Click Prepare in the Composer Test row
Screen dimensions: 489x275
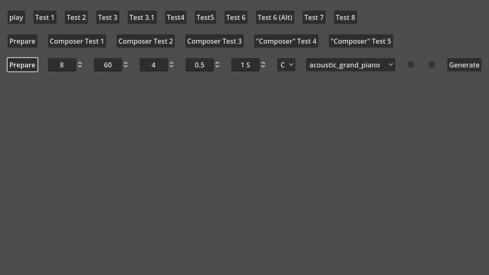[22, 41]
